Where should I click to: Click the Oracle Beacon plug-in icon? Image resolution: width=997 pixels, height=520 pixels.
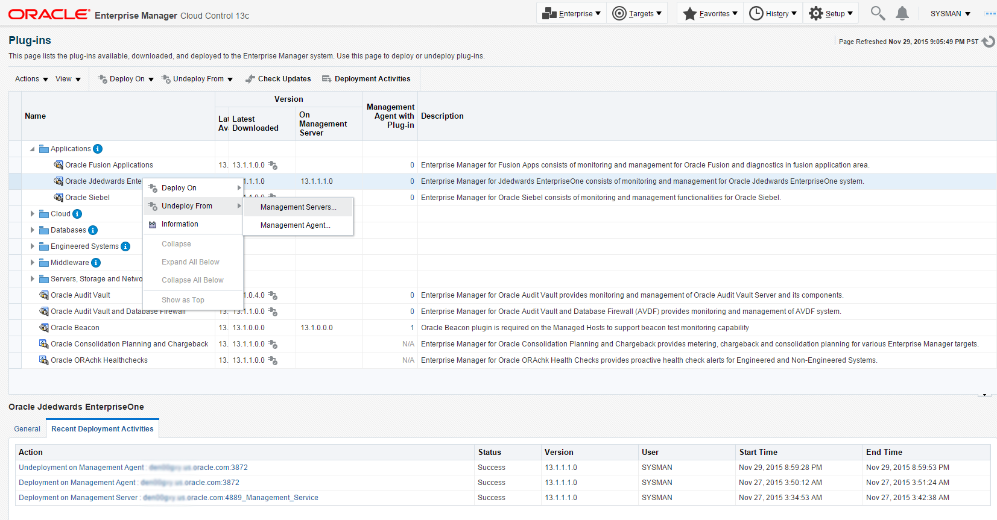coord(44,328)
